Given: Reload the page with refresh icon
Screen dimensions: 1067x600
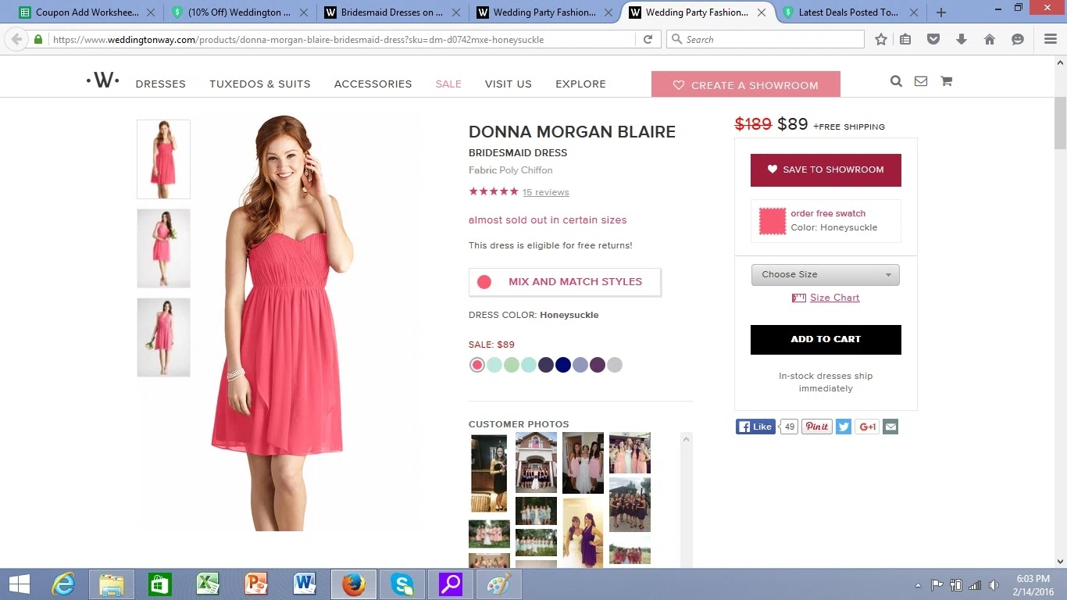Looking at the screenshot, I should (648, 39).
